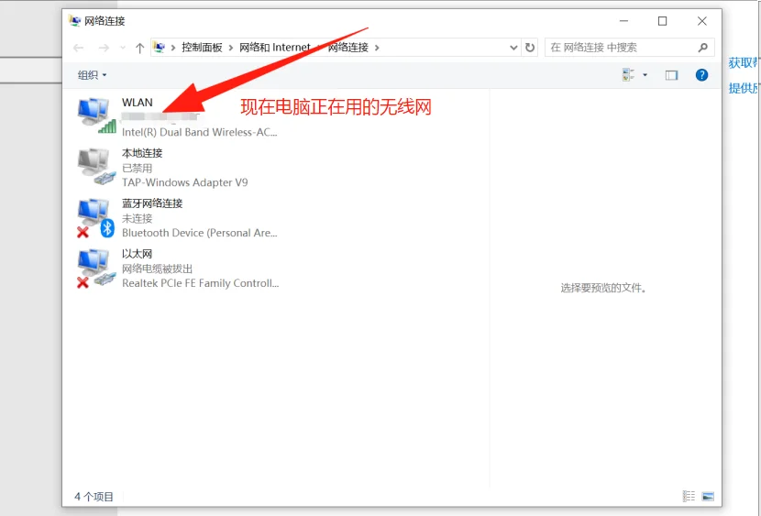Minimize the 网络连接 window

pyautogui.click(x=624, y=21)
